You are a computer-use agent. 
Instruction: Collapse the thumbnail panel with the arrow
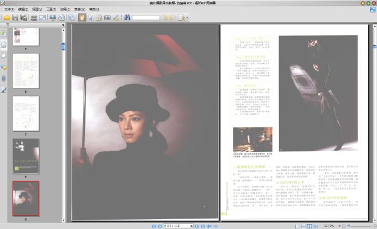click(x=63, y=24)
